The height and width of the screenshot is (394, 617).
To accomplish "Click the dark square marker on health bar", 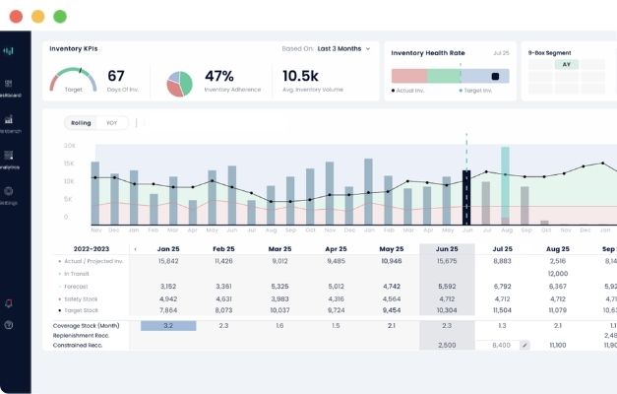I will pyautogui.click(x=495, y=76).
